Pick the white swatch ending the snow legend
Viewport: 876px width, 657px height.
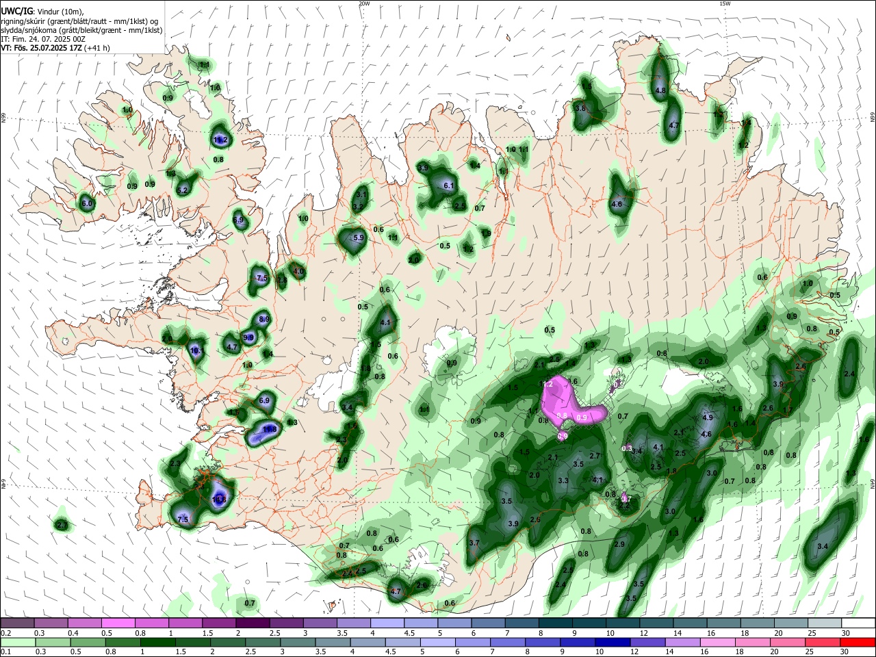[857, 623]
